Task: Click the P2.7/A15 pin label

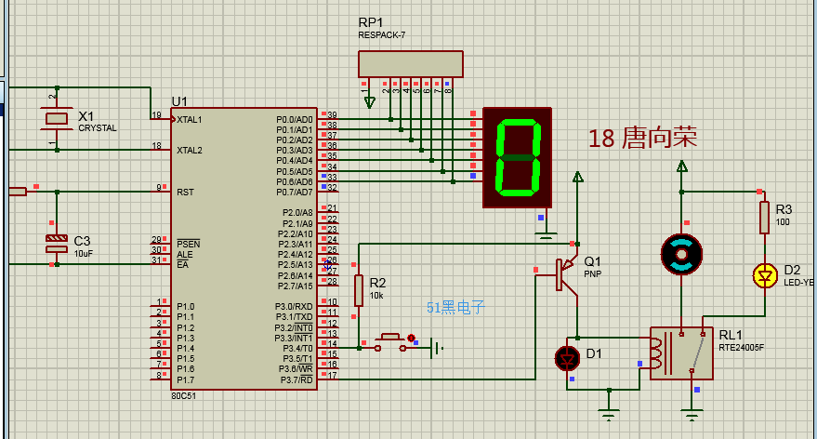Action: tap(296, 286)
